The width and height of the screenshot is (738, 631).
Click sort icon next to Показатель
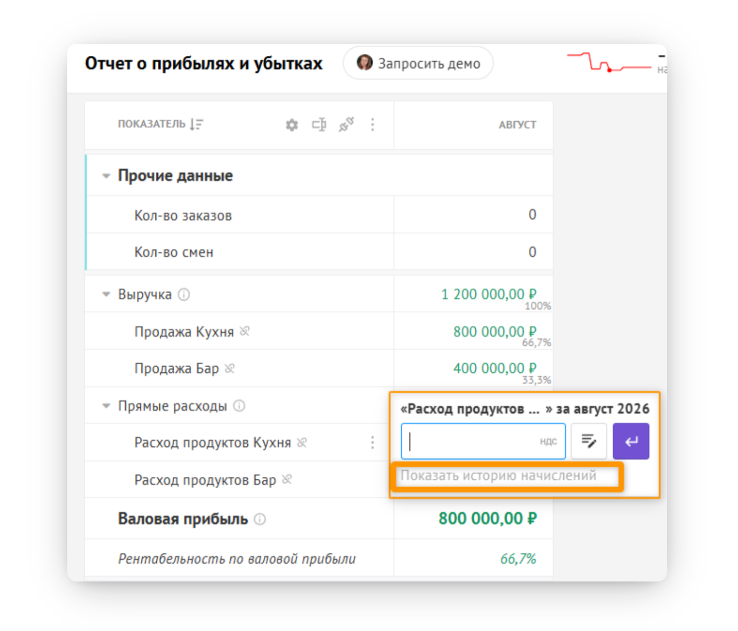click(x=197, y=124)
